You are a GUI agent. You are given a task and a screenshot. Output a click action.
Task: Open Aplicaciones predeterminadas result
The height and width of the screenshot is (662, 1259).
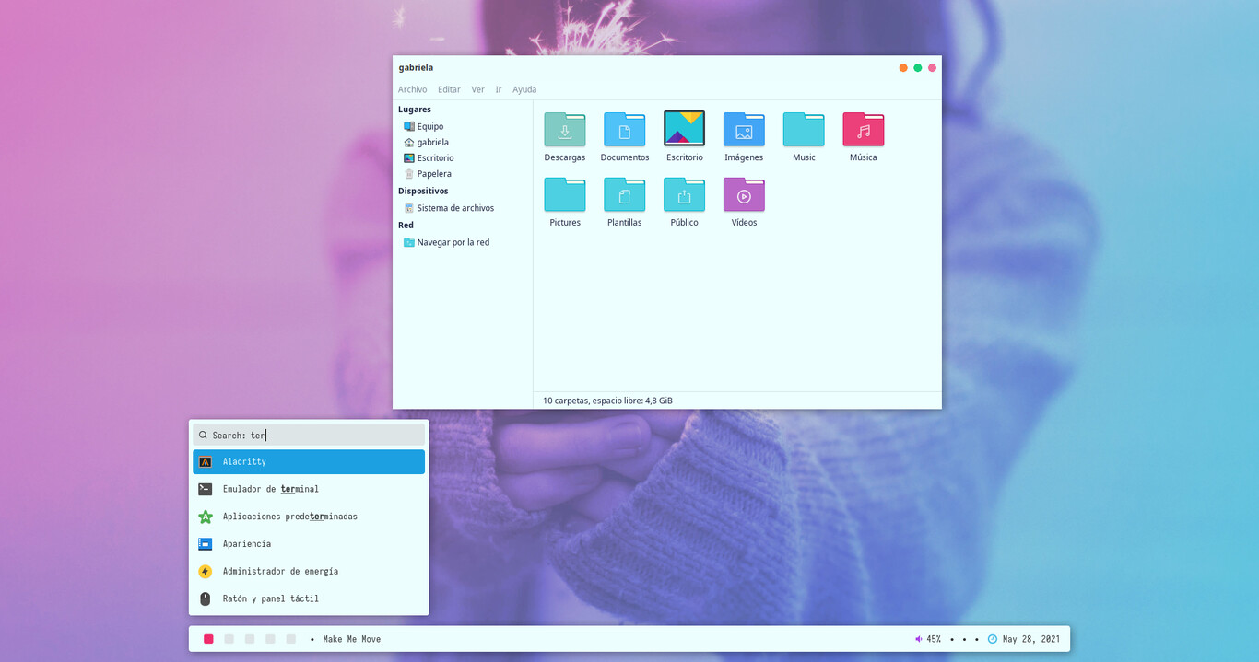(309, 517)
